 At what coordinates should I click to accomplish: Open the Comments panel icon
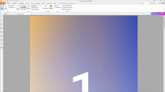[x=2, y=32]
